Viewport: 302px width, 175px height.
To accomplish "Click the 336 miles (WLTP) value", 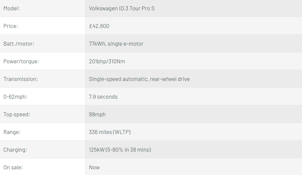I will (x=110, y=132).
